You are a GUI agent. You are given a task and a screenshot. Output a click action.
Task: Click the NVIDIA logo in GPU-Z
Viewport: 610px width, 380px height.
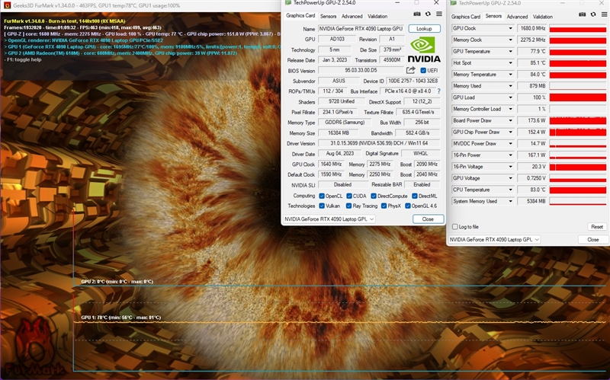click(x=424, y=49)
